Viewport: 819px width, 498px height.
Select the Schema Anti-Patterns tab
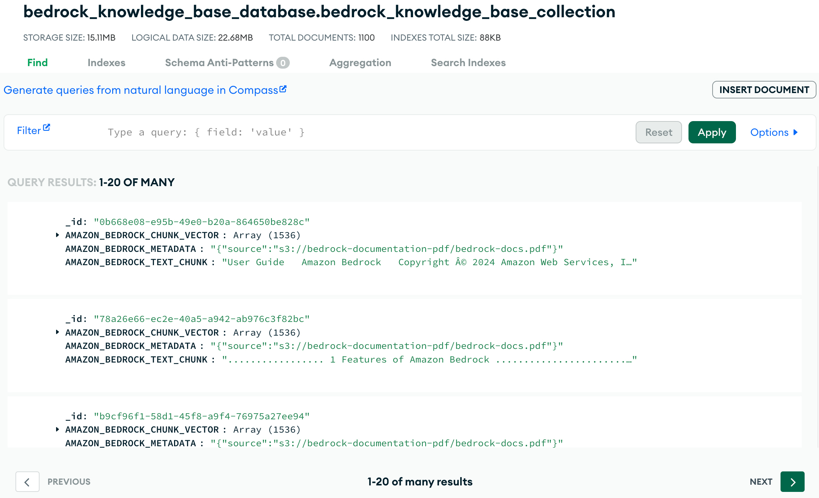coord(219,63)
